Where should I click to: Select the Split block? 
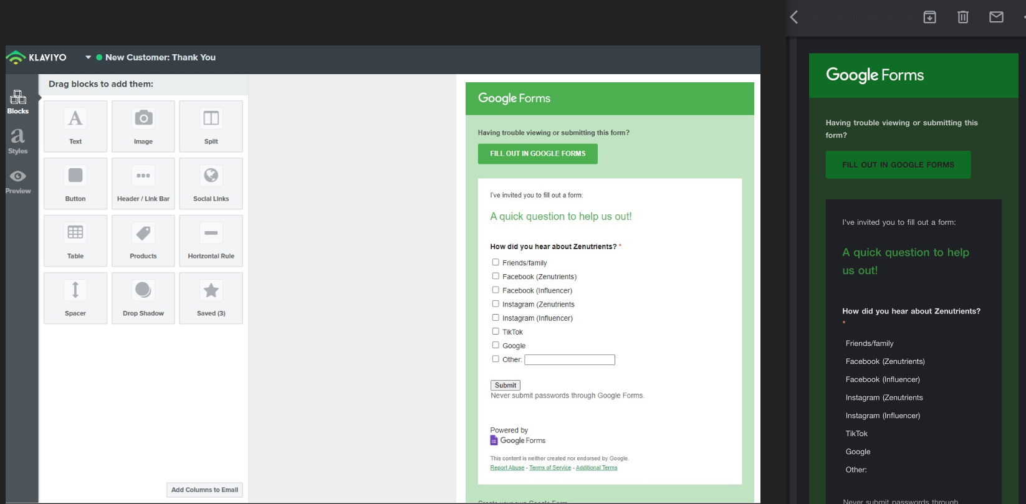[211, 126]
